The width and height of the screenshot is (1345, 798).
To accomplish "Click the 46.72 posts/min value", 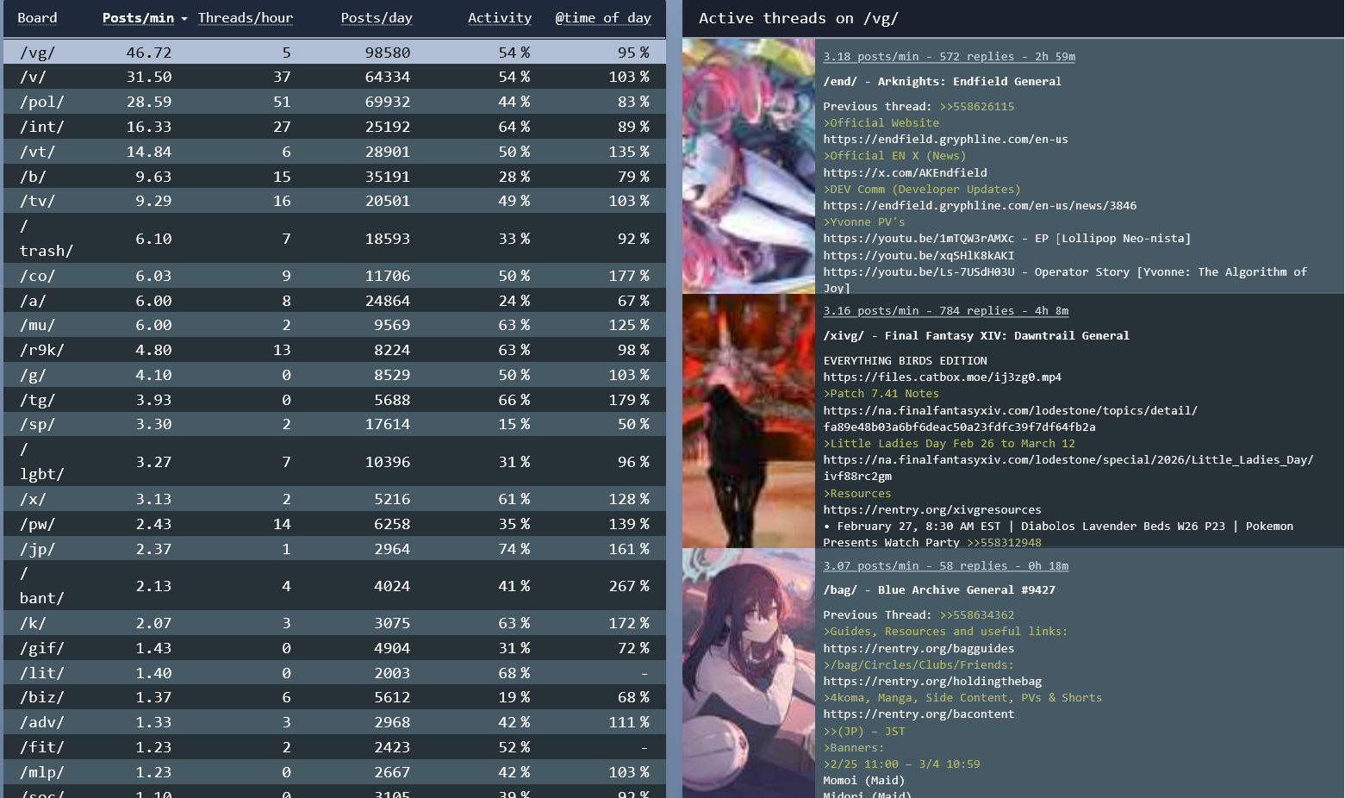I will coord(148,53).
